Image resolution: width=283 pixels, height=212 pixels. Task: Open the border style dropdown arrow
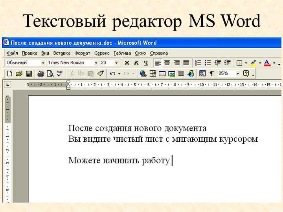pos(246,63)
